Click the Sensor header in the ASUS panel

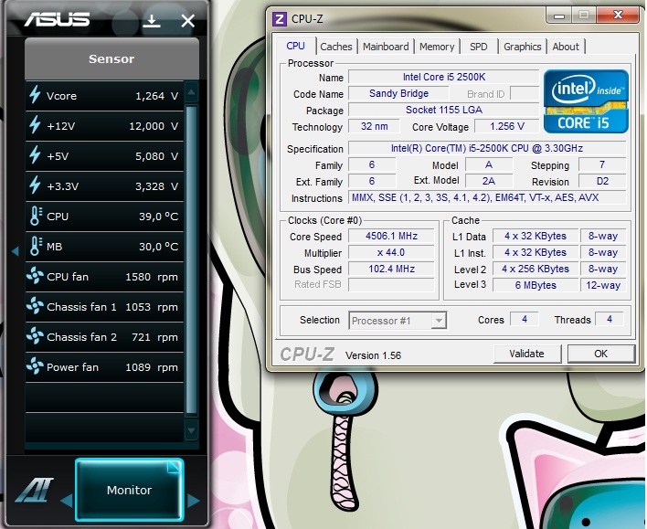point(111,59)
